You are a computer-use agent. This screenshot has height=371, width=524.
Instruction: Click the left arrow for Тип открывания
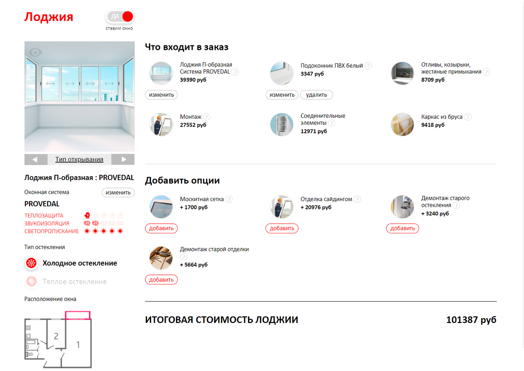coord(36,159)
